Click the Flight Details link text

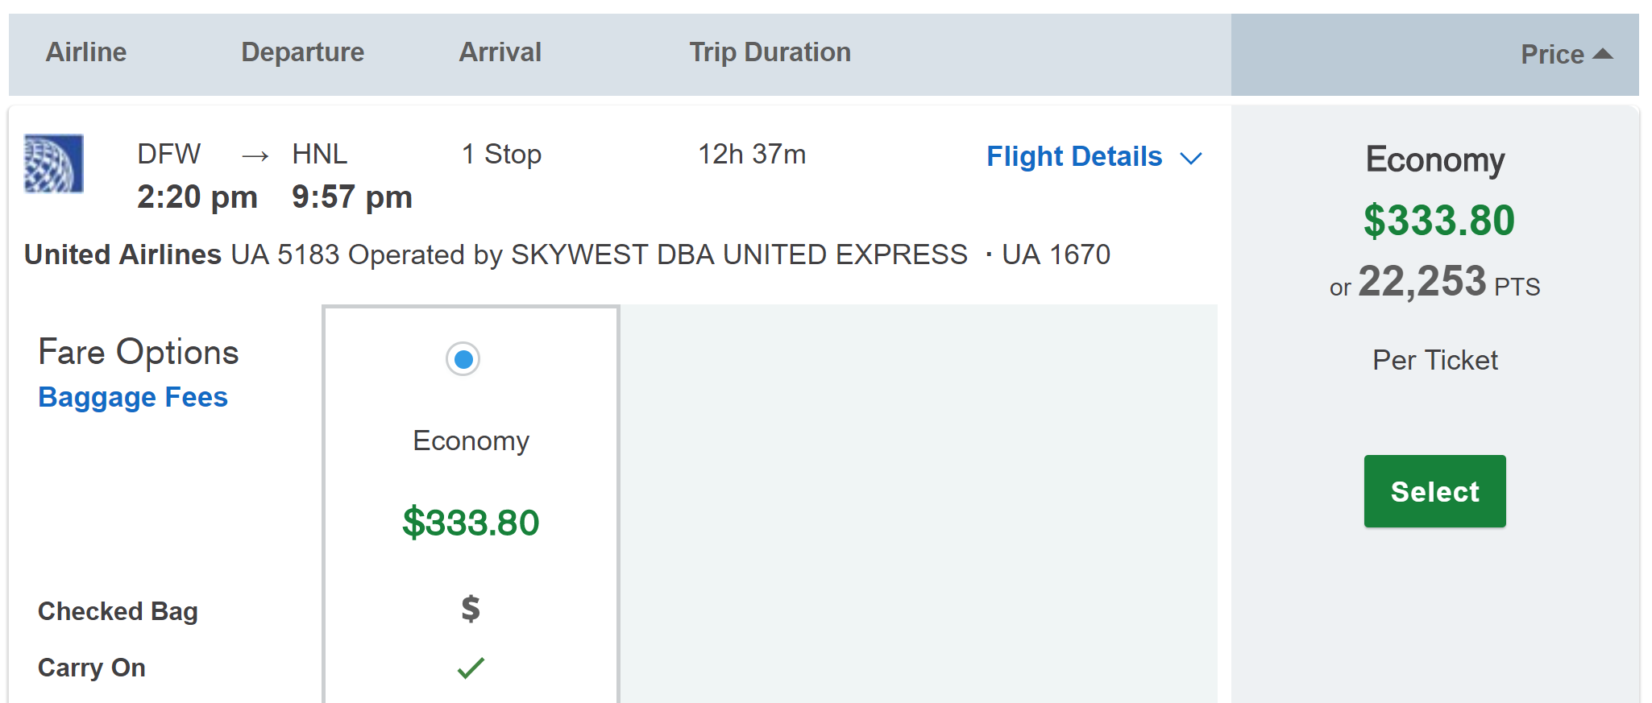coord(1074,156)
